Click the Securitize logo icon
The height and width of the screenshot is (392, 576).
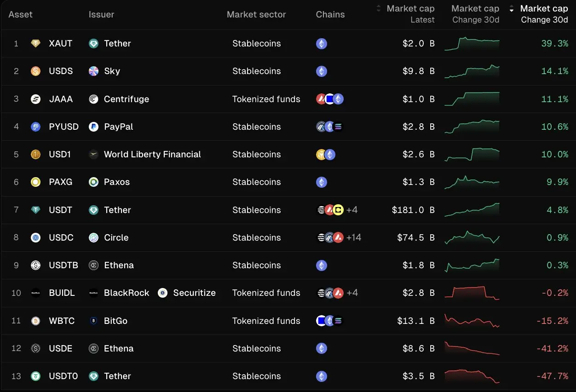[162, 293]
